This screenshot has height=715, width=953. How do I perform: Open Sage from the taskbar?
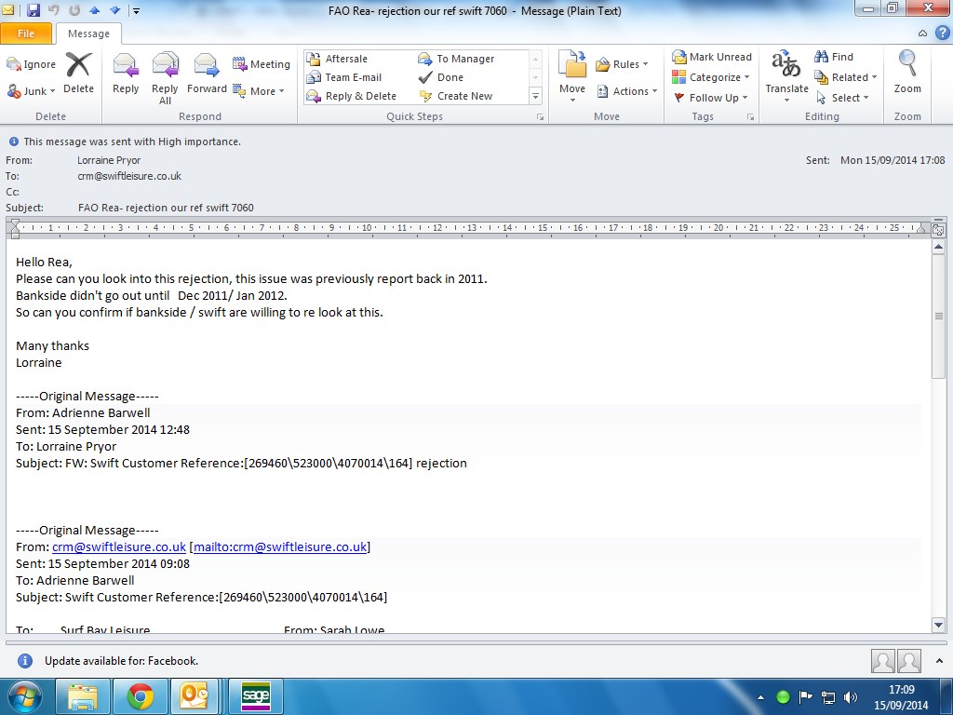(256, 697)
